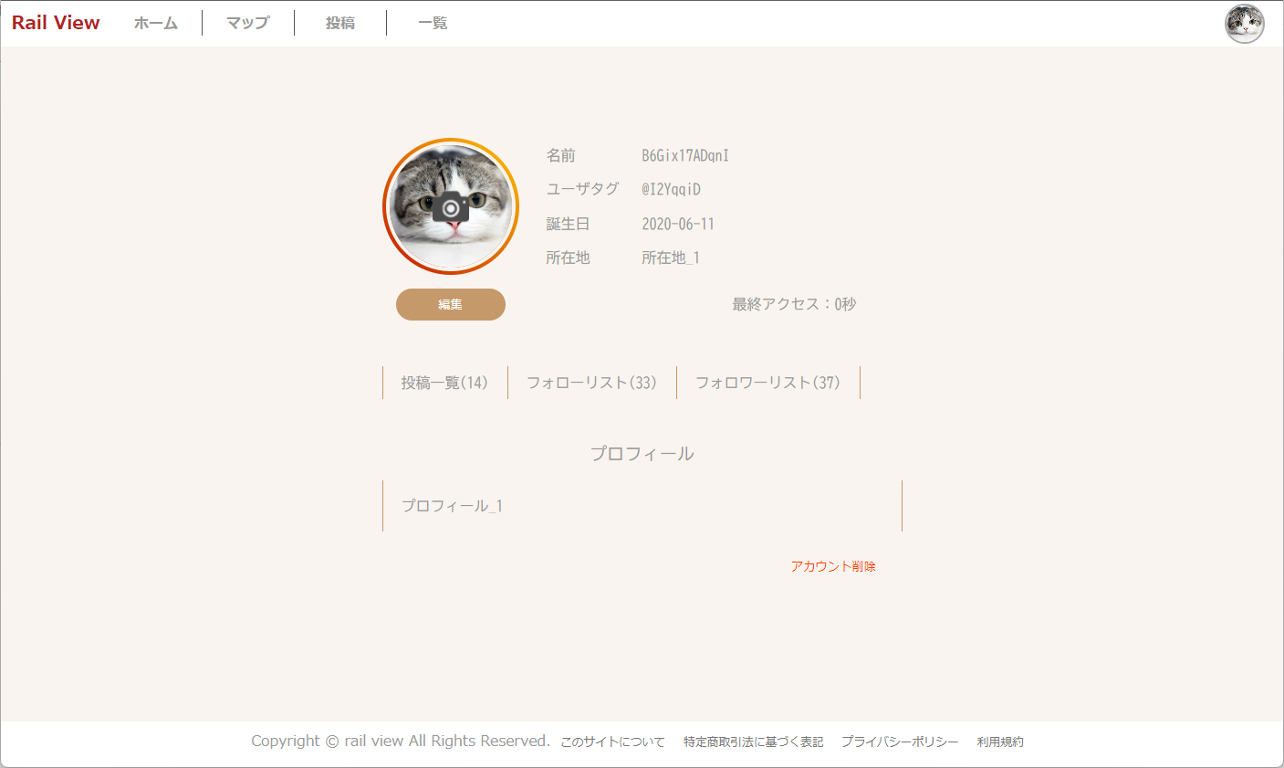Open the 一覧 navigation item

tap(433, 23)
